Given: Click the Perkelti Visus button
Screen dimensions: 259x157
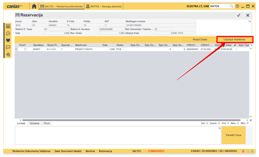Looking at the screenshot, I should pos(233,135).
